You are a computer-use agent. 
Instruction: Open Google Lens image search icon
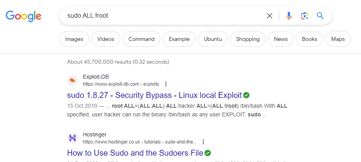click(x=304, y=16)
